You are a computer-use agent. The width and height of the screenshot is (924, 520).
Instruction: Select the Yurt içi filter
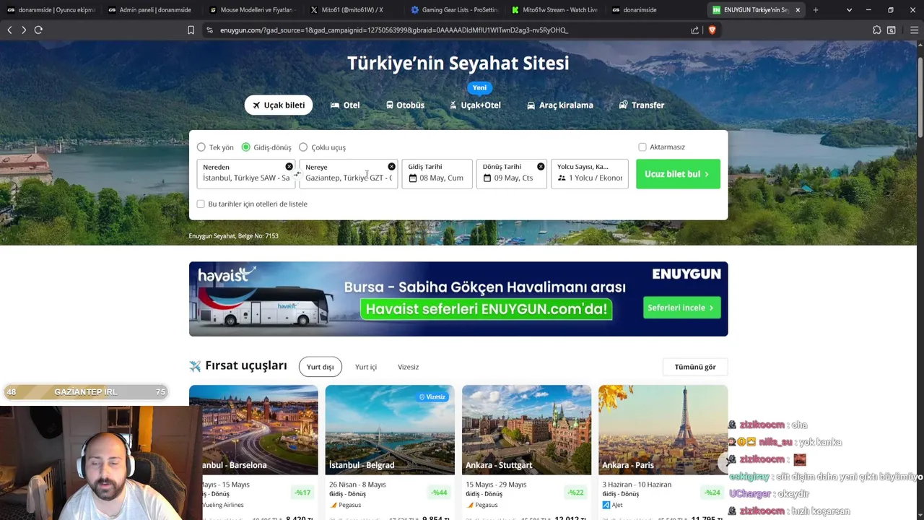[366, 367]
